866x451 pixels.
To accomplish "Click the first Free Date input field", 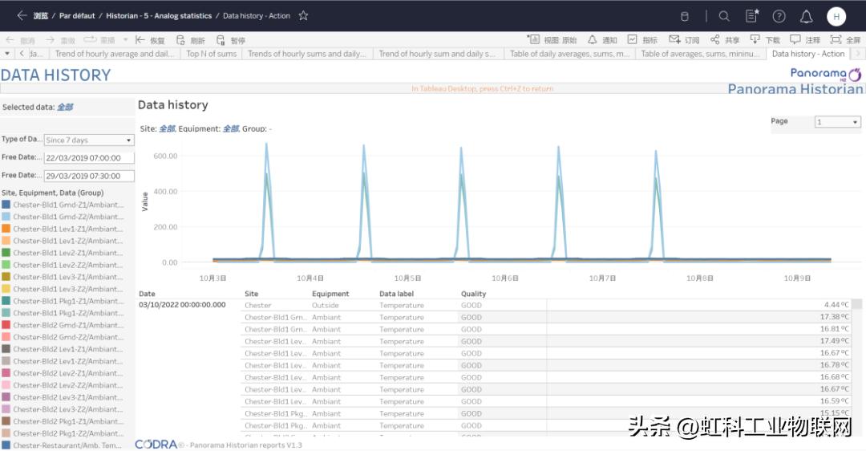I will [x=89, y=158].
